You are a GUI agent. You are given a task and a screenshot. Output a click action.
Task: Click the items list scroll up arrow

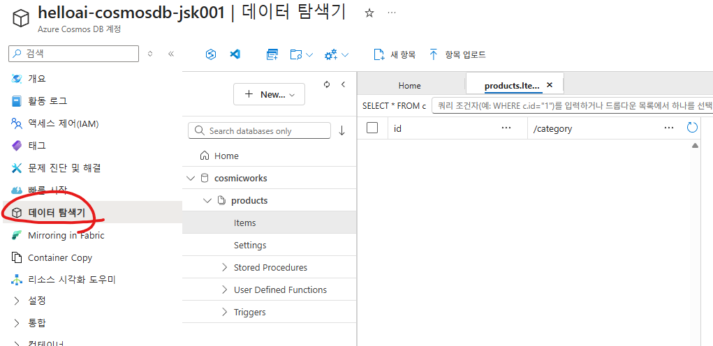point(695,145)
